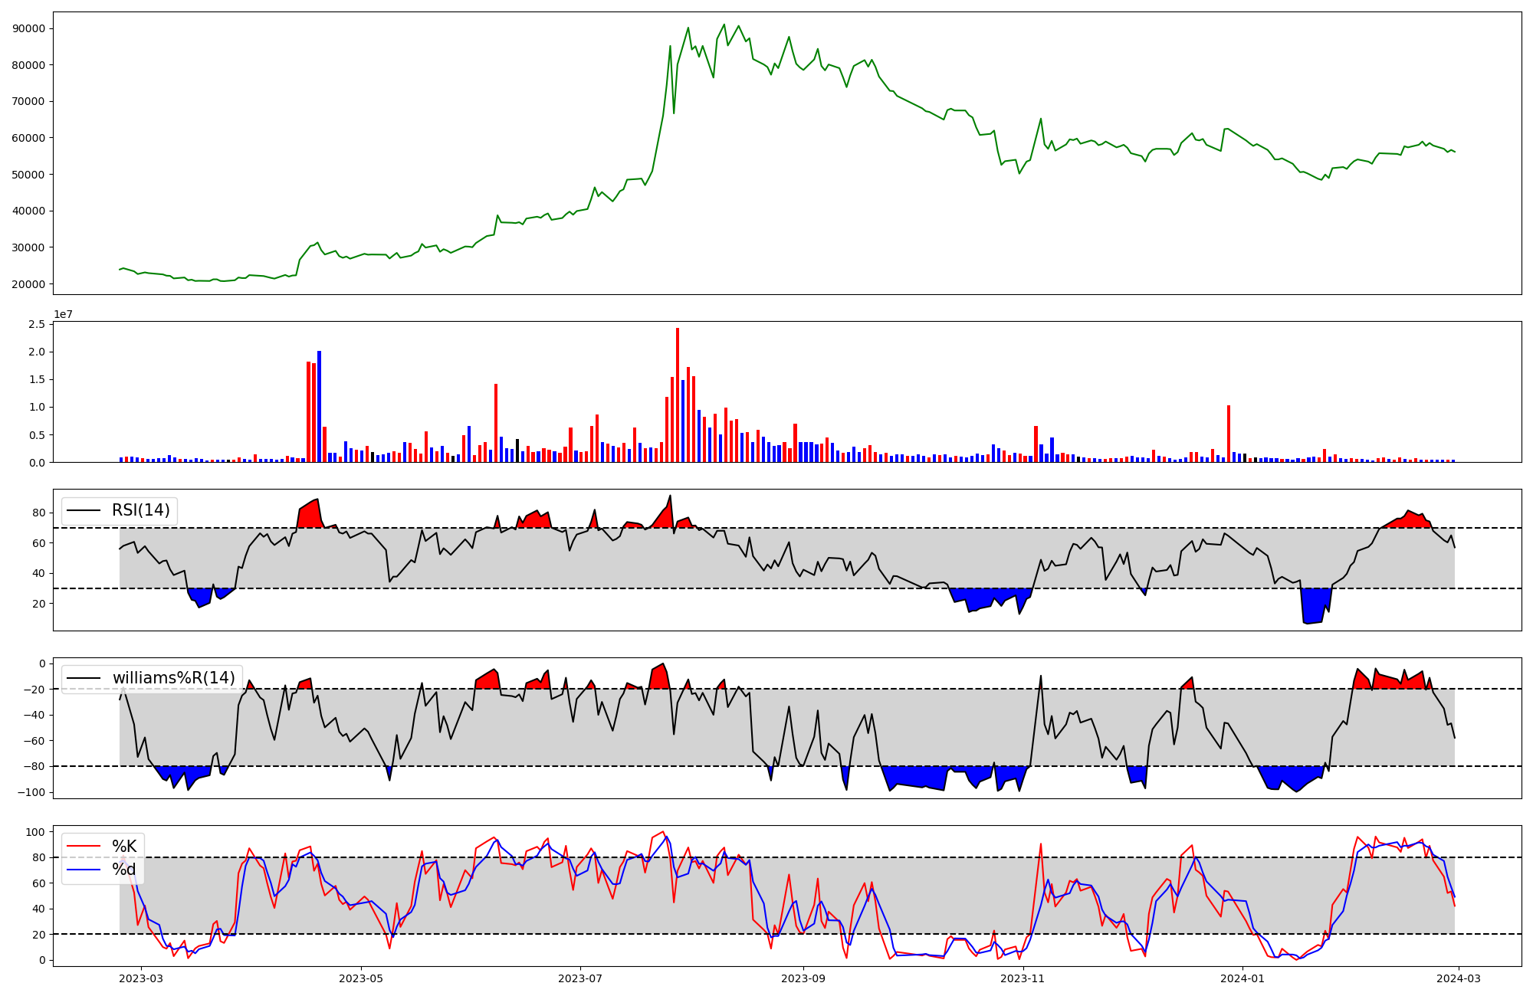Click the 90000 price axis tick label
This screenshot has width=1533, height=996.
29,28
